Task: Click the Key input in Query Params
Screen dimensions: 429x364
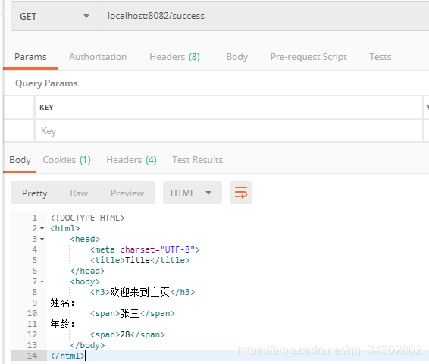Action: 229,131
